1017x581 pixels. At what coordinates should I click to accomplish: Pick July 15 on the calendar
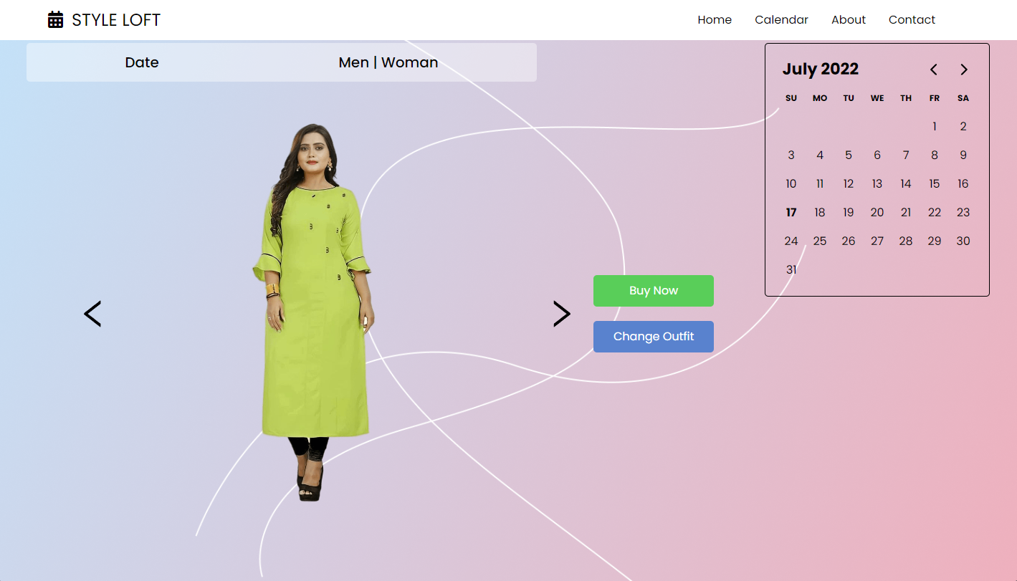point(935,184)
